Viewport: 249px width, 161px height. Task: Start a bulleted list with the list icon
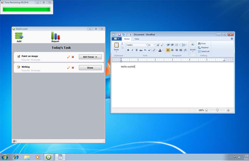[177, 45]
